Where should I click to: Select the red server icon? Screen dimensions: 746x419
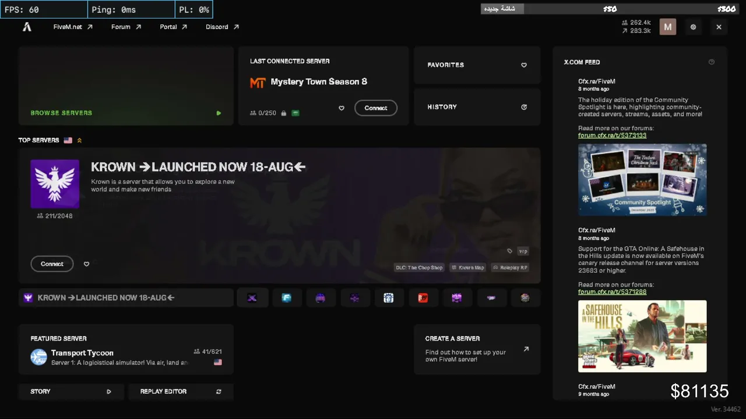click(423, 298)
